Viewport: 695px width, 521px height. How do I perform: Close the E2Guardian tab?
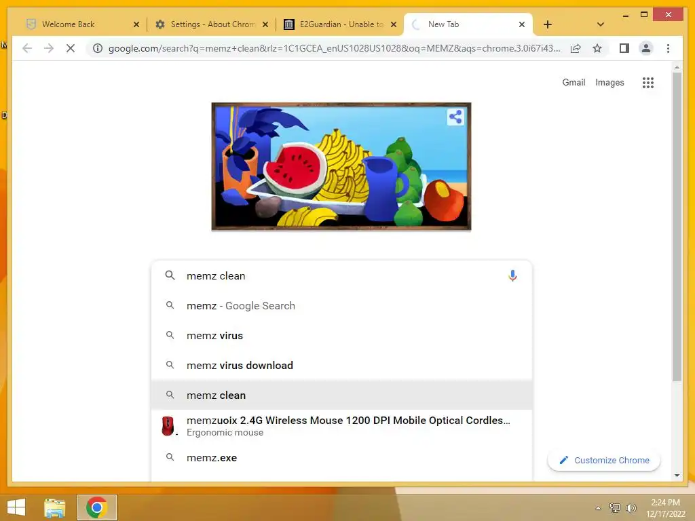(x=393, y=24)
